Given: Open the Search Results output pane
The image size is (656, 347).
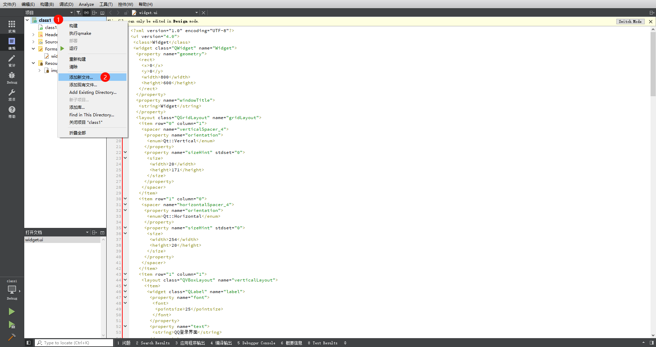Looking at the screenshot, I should click(x=153, y=343).
